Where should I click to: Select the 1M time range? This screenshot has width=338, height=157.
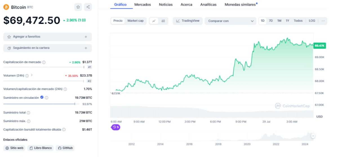(x=279, y=21)
